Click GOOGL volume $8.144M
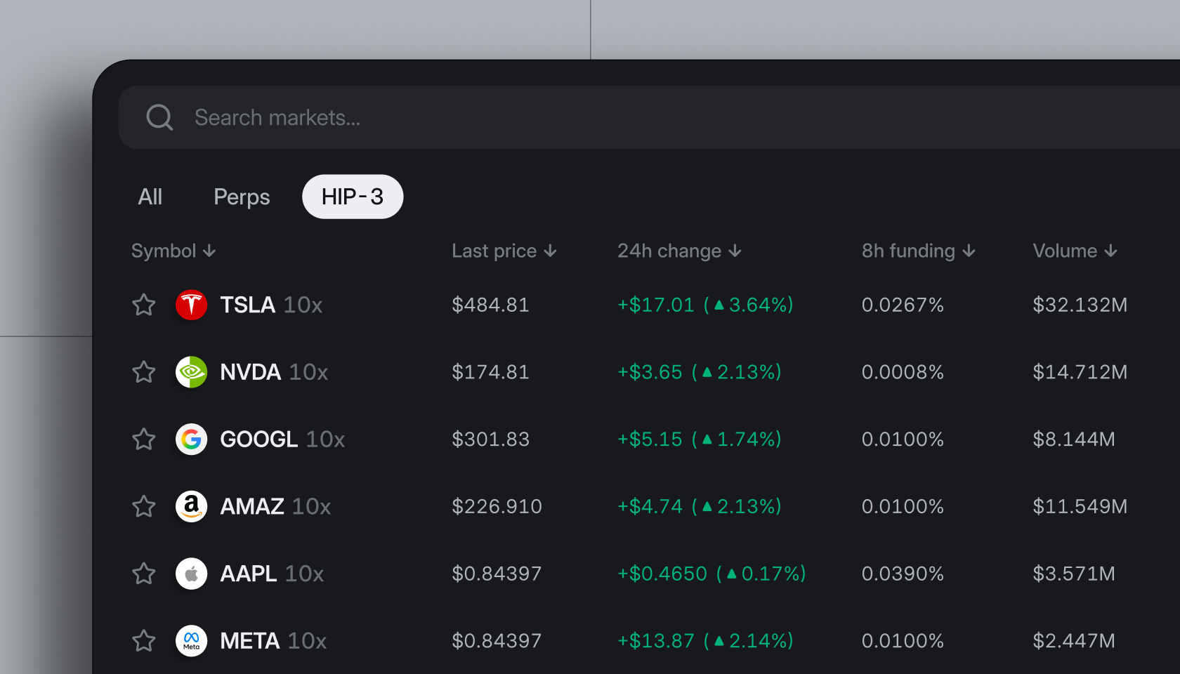The image size is (1180, 674). click(1074, 440)
